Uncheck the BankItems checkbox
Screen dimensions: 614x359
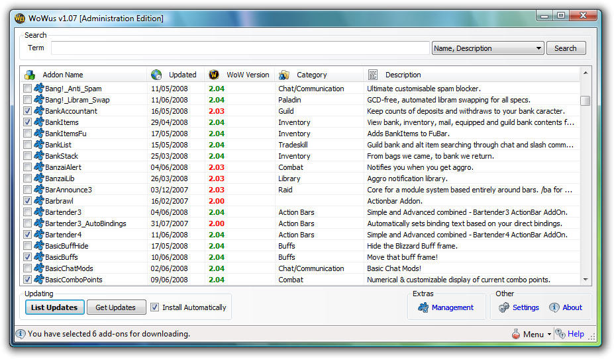(27, 122)
